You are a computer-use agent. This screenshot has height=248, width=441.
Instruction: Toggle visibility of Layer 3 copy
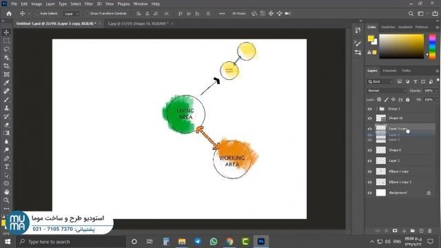(x=369, y=129)
